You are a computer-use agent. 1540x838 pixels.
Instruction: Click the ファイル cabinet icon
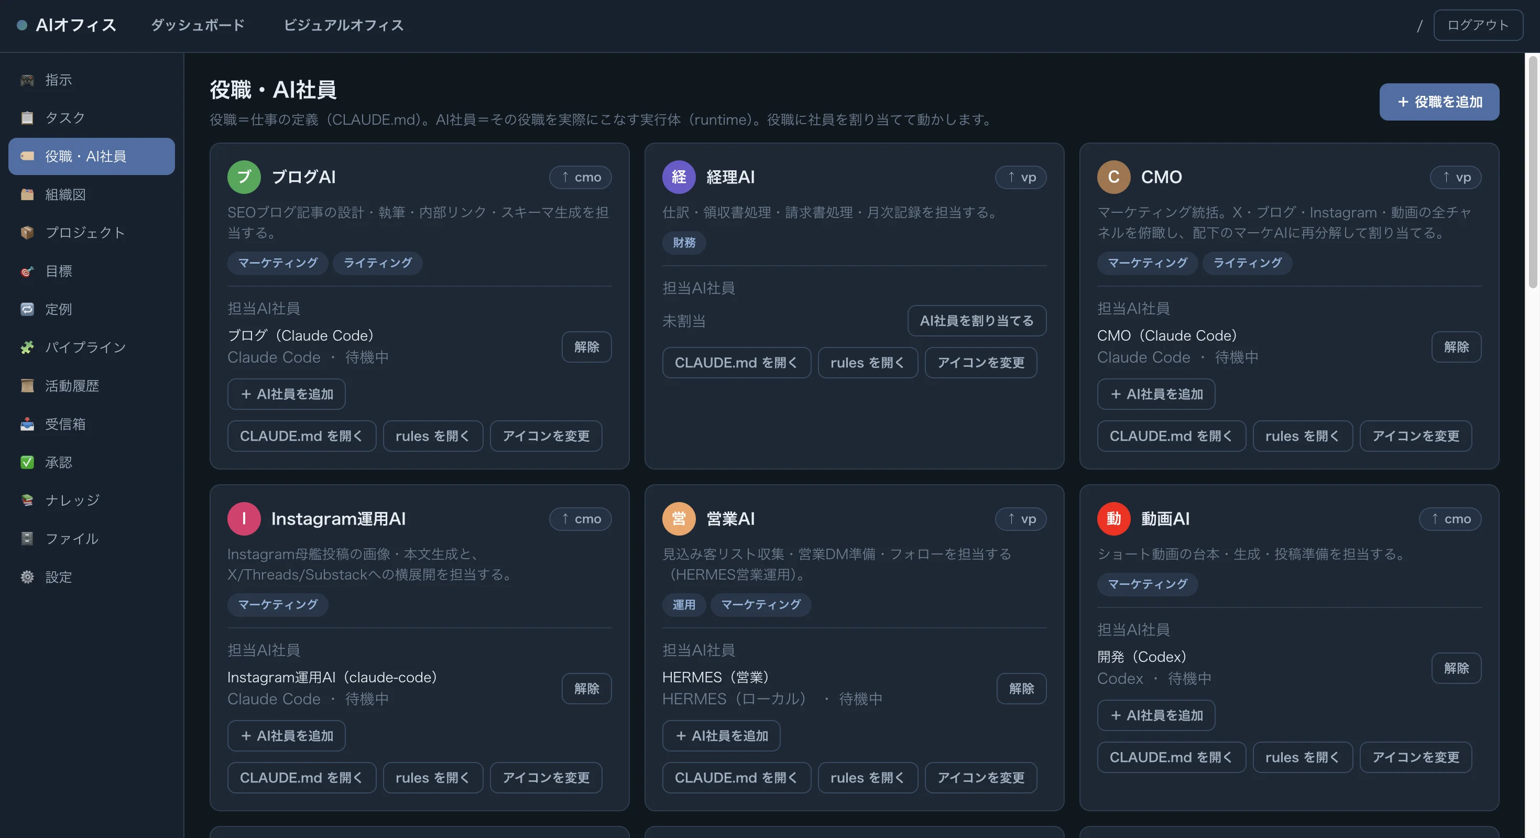[x=27, y=539]
